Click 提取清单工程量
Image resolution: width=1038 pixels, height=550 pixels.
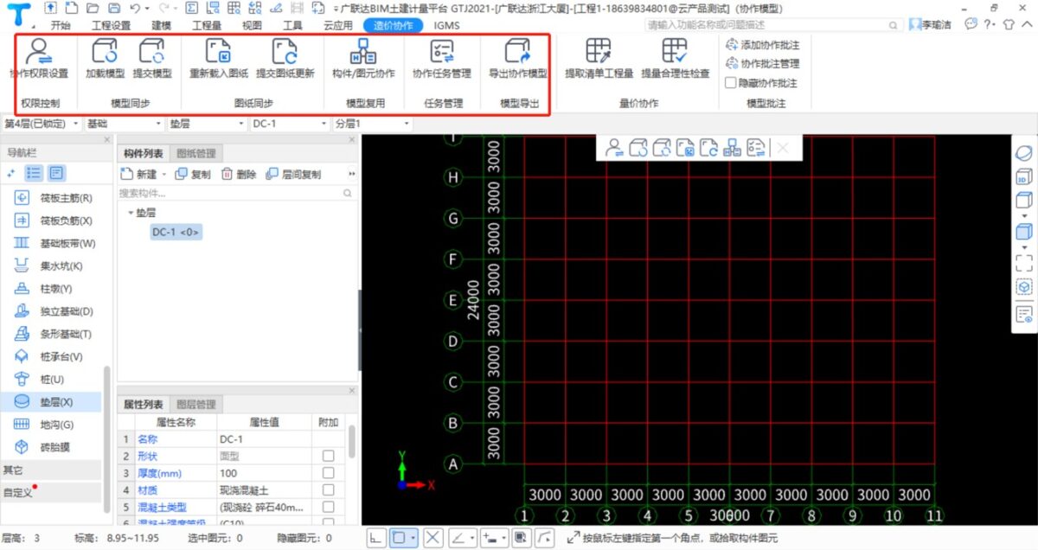point(599,59)
